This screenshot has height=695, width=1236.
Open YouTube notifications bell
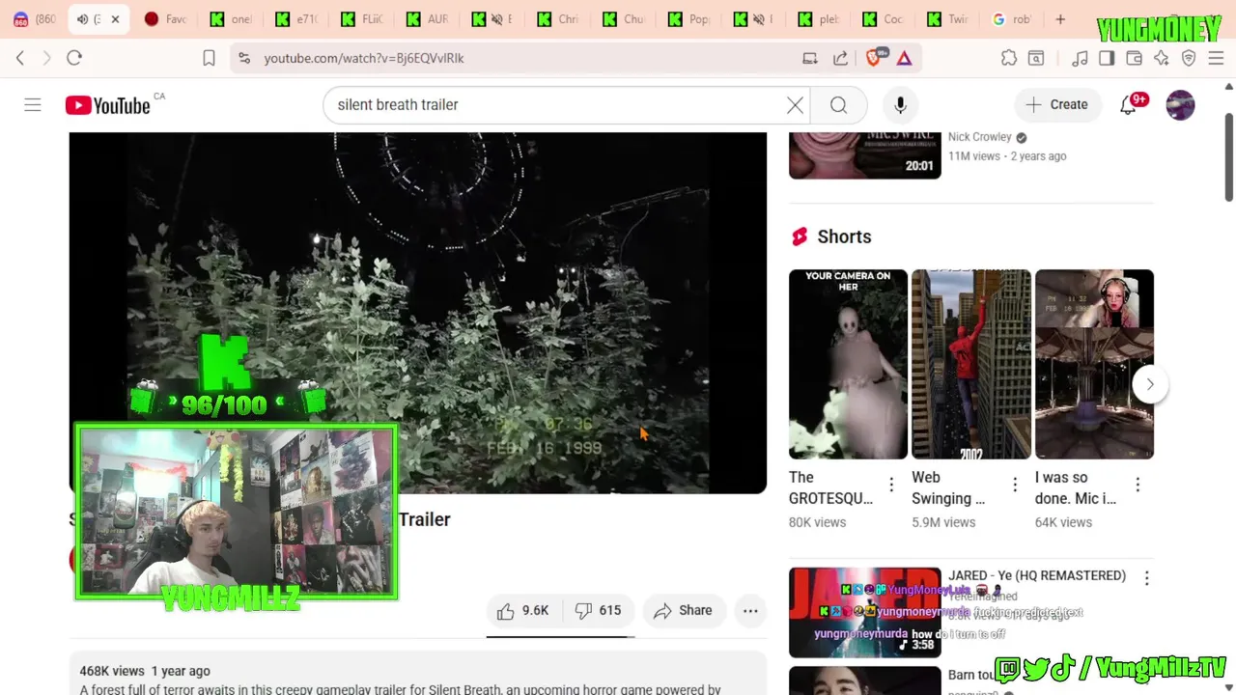click(x=1128, y=104)
